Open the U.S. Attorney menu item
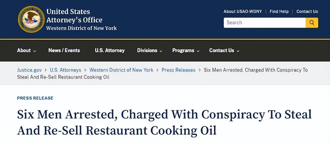 click(110, 50)
